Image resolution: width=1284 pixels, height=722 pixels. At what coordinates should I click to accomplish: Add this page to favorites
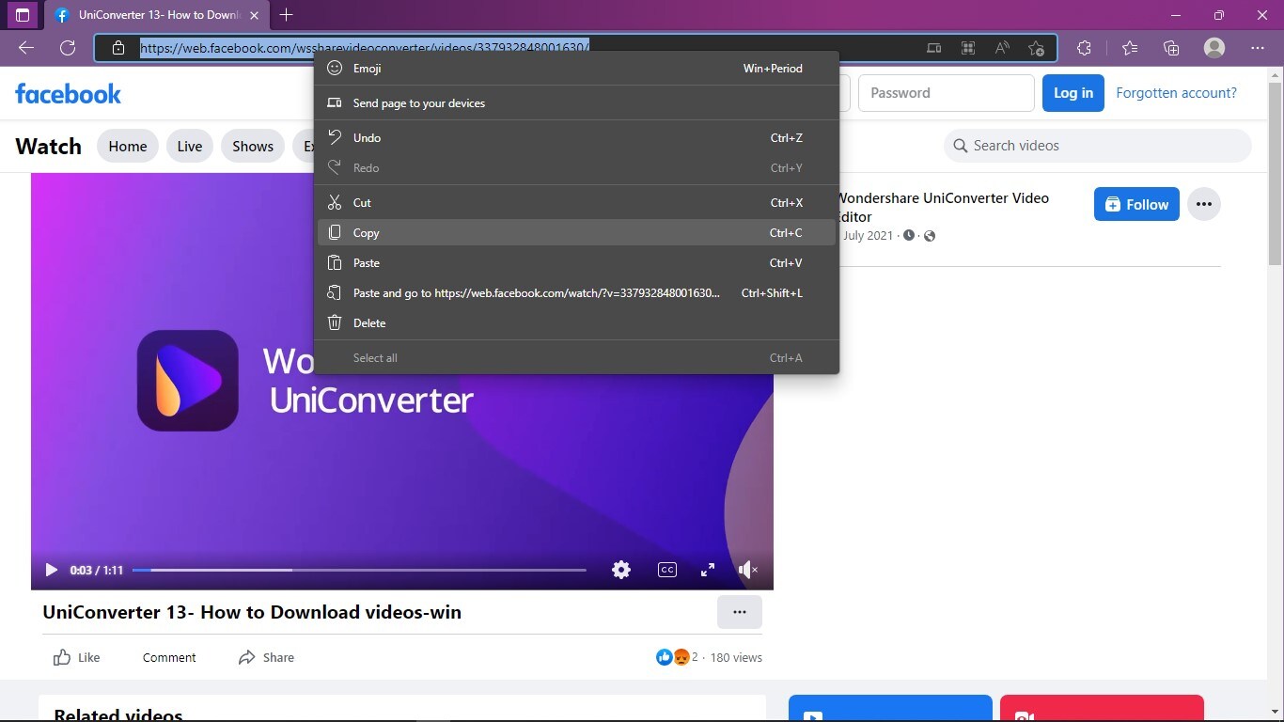[x=1036, y=48]
